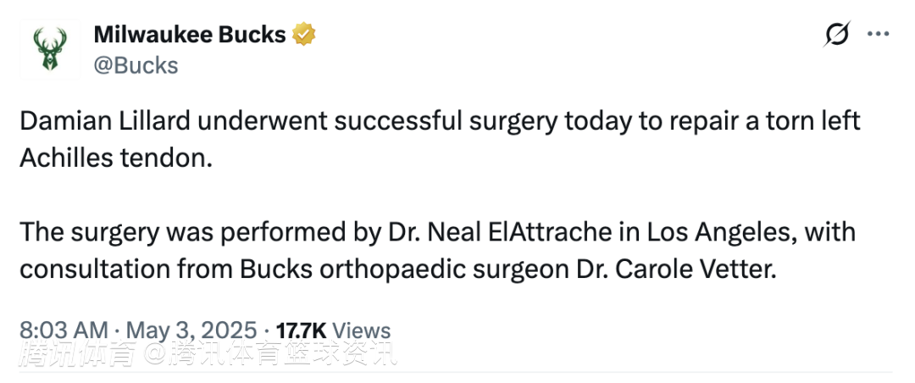The width and height of the screenshot is (915, 383).
Task: Click the @腾讯体育篮球资讯 watermark handle
Action: click(269, 354)
